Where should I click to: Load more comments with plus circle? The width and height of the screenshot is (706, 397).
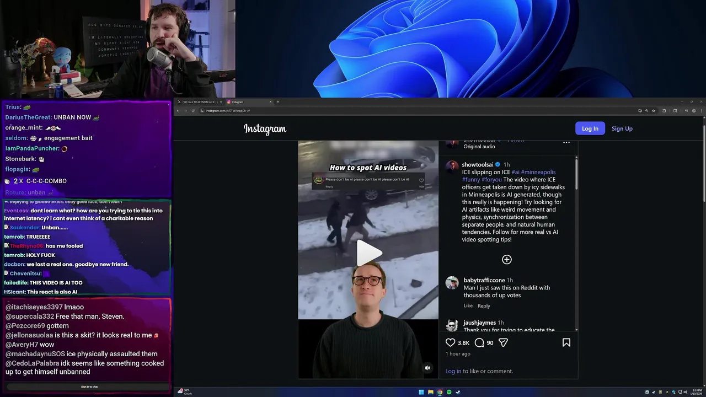click(507, 259)
